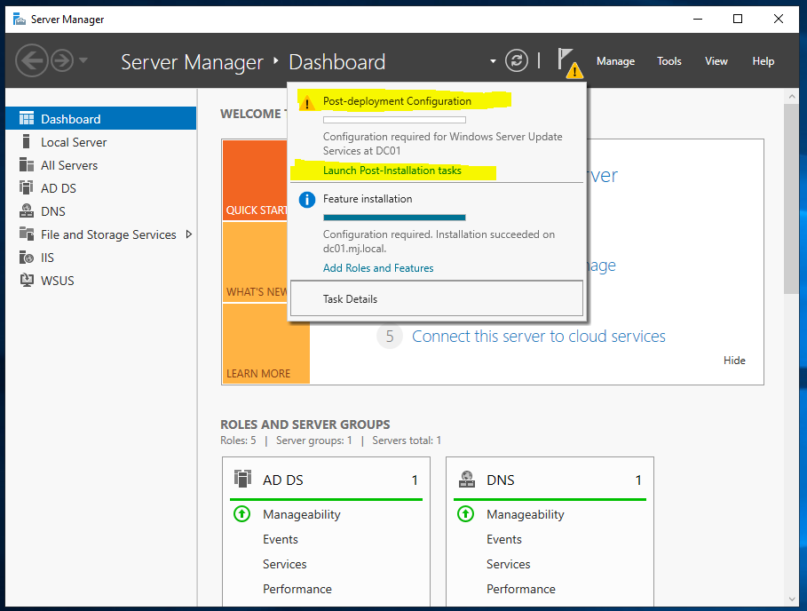This screenshot has width=807, height=611.
Task: Go back with the back arrow button
Action: click(31, 60)
